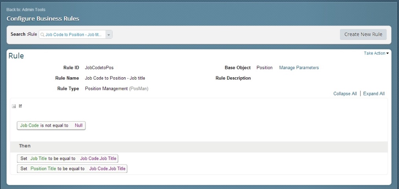This screenshot has height=189, width=399.
Task: Click the Null value in If condition
Action: point(79,125)
